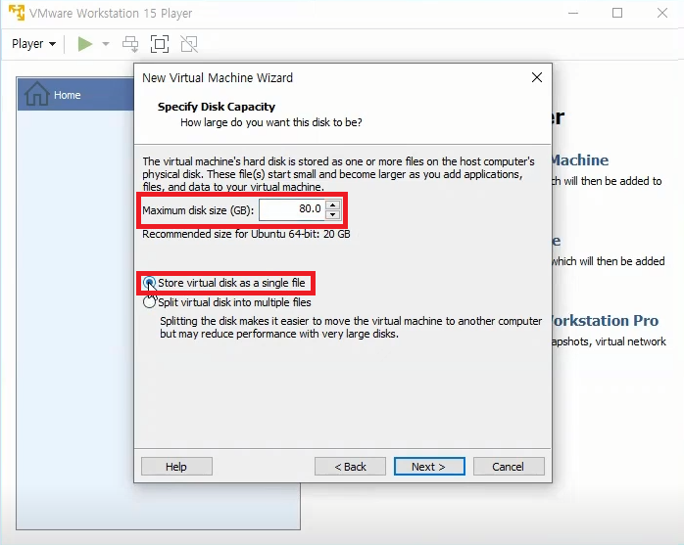
Task: Click the 'Specify Disk Capacity' heading
Action: [217, 107]
